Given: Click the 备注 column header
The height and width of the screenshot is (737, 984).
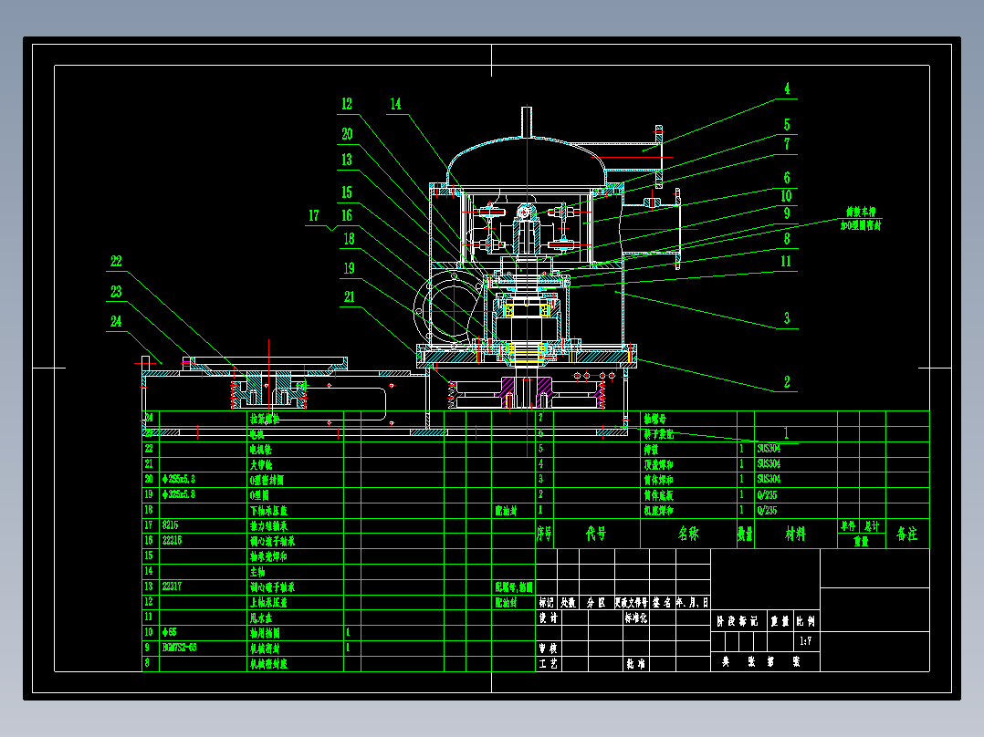Looking at the screenshot, I should click(x=906, y=534).
